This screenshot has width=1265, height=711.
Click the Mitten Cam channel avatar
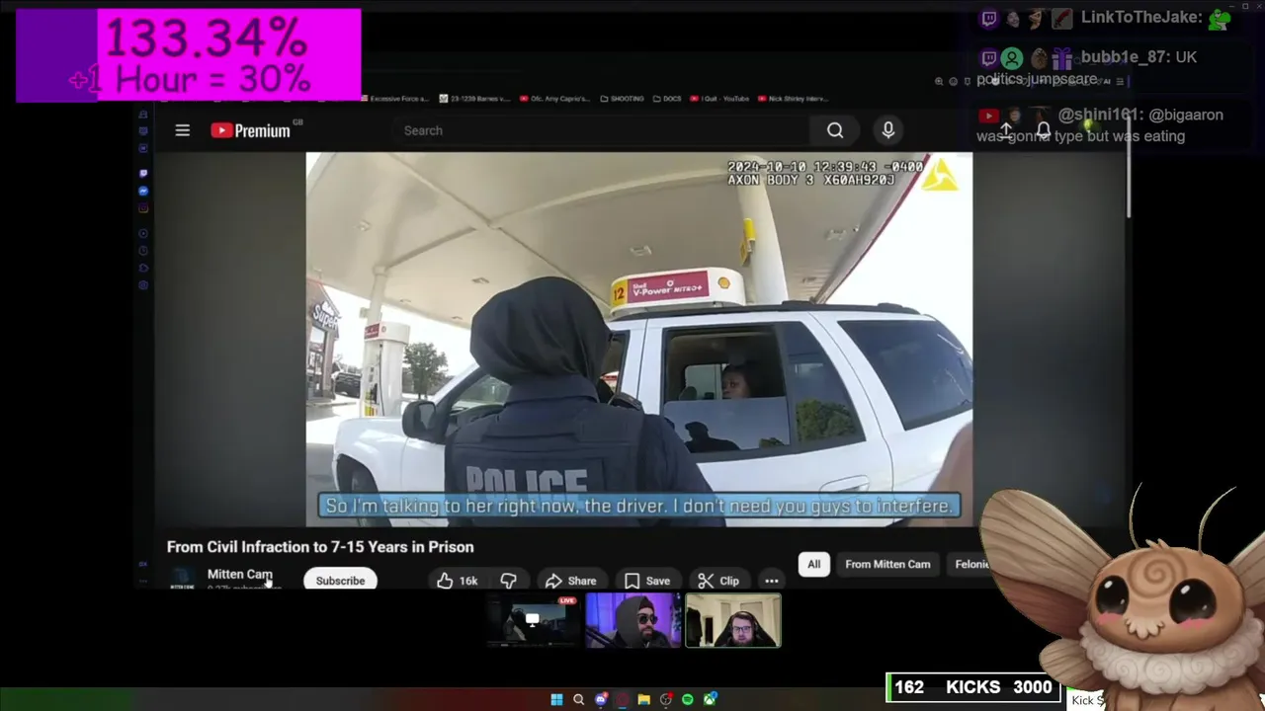click(x=183, y=579)
